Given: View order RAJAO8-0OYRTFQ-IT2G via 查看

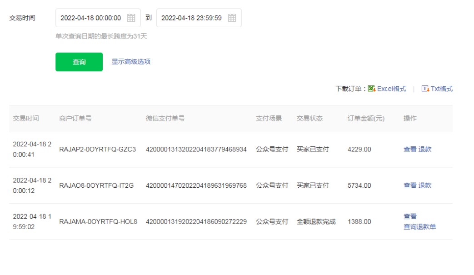Looking at the screenshot, I should [409, 185].
